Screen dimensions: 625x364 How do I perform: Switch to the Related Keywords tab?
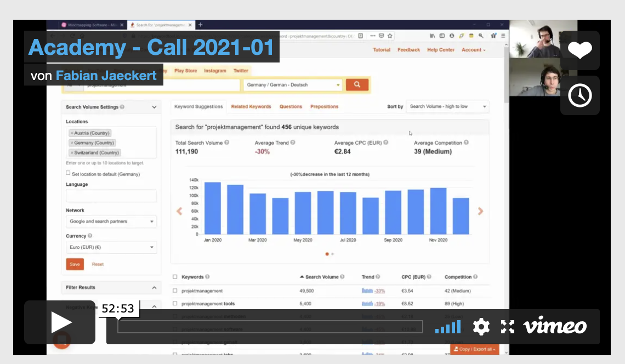[x=251, y=106]
